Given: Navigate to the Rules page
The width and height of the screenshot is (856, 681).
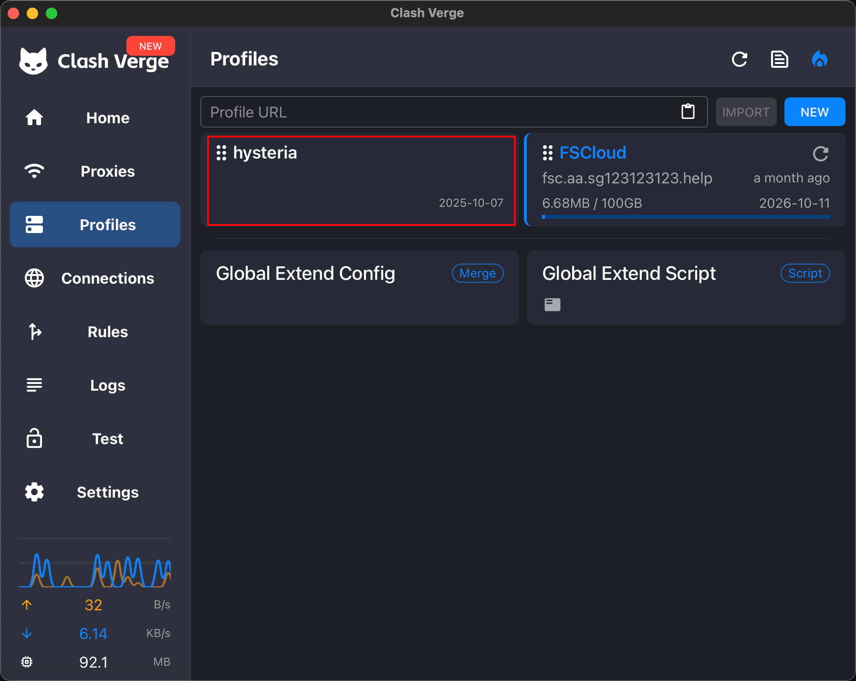Looking at the screenshot, I should tap(95, 332).
